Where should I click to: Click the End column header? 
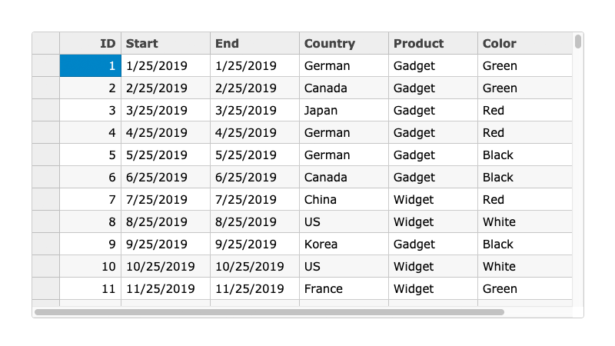254,43
